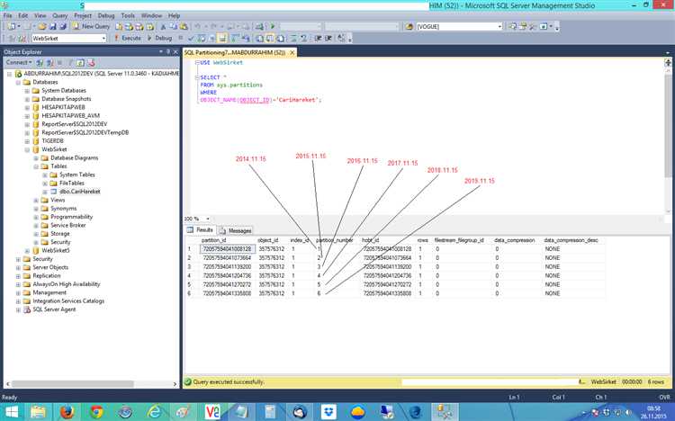Open the Query menu

[x=59, y=15]
